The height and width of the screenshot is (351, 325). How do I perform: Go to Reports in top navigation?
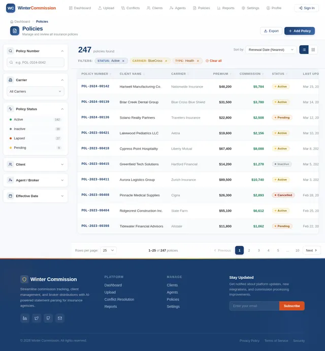pyautogui.click(x=226, y=8)
